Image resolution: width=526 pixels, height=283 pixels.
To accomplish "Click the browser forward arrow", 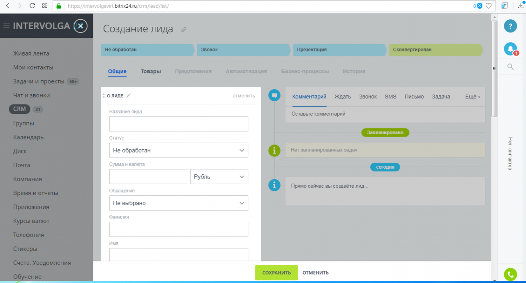I will (x=20, y=6).
